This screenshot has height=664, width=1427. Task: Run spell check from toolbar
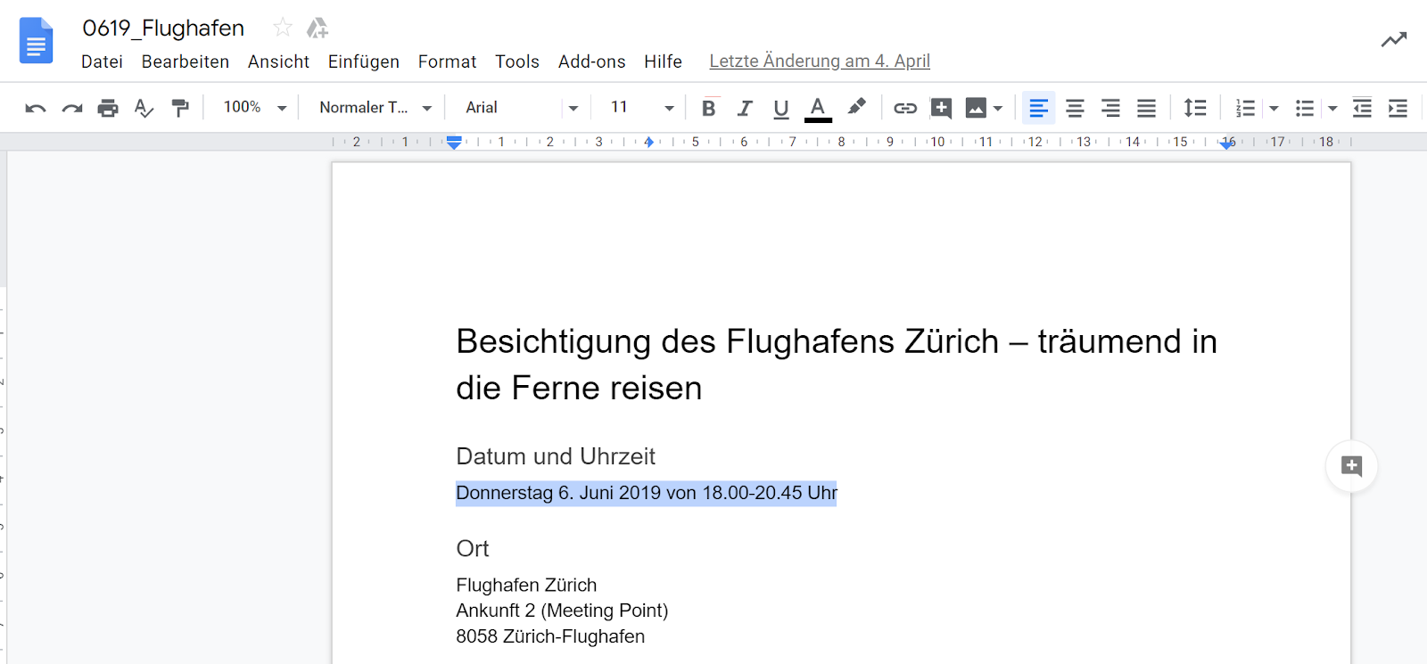tap(144, 108)
